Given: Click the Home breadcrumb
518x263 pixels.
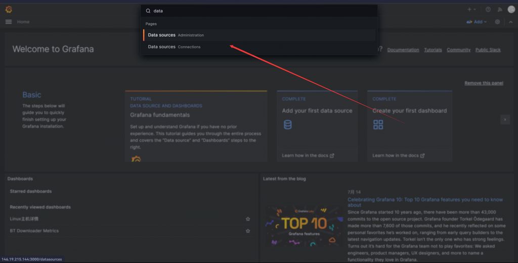Looking at the screenshot, I should click(x=23, y=22).
